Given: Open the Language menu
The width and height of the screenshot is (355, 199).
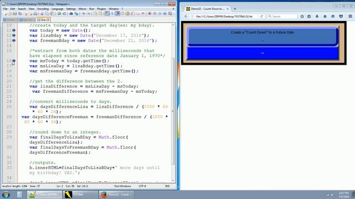Looking at the screenshot, I should pos(57,9).
